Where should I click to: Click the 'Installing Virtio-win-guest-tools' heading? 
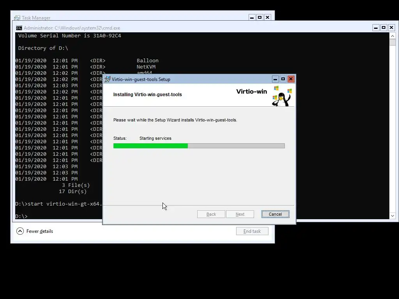coord(147,95)
